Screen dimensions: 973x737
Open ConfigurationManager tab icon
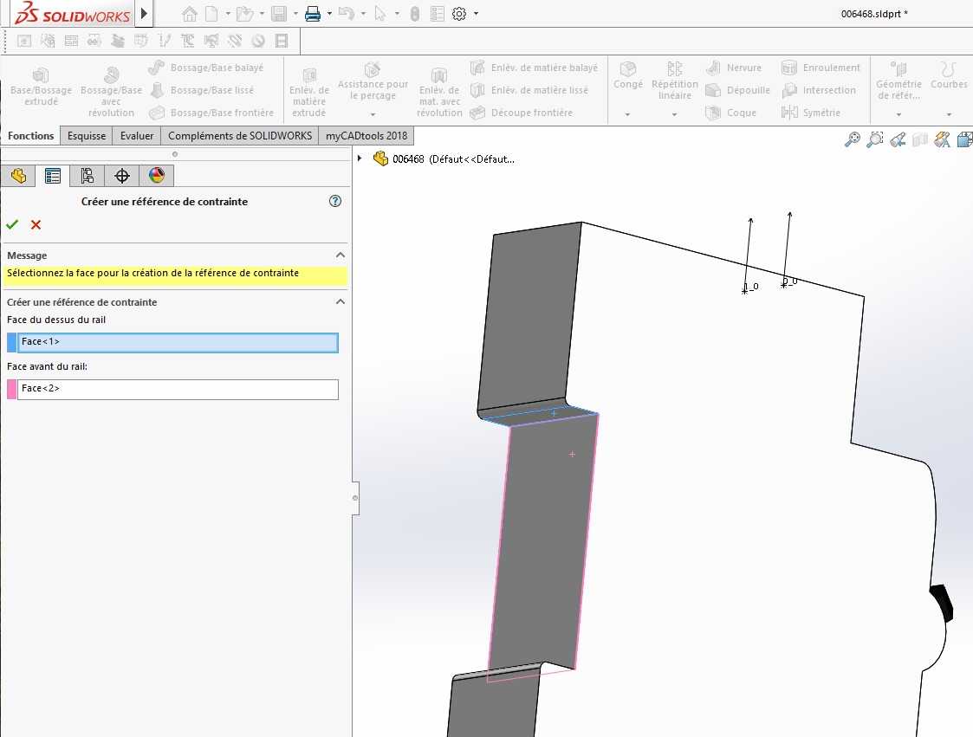click(87, 176)
